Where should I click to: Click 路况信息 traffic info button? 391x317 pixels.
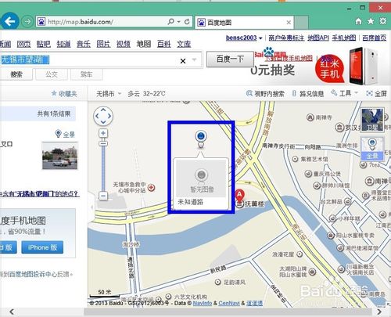(x=308, y=93)
